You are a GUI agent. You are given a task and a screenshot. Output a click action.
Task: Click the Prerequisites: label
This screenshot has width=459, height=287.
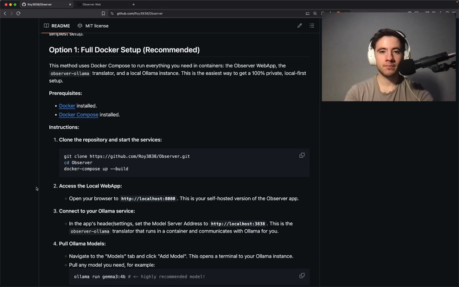(x=65, y=93)
